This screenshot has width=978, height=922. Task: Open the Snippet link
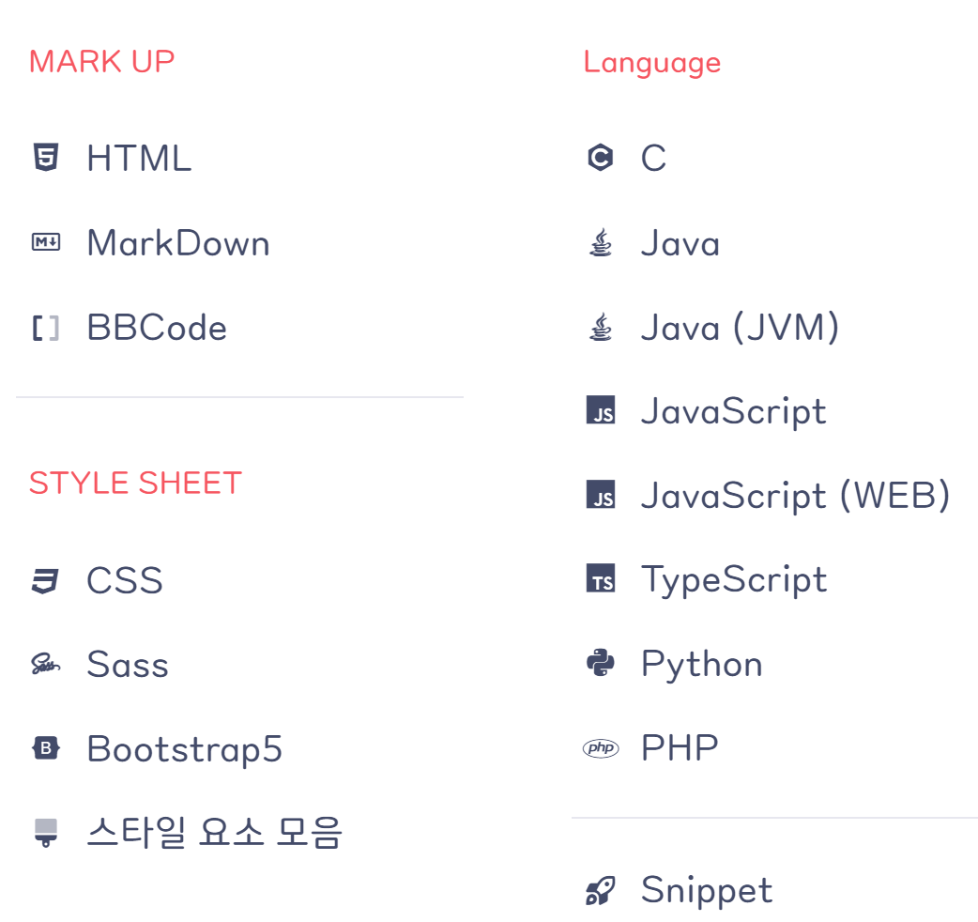pyautogui.click(x=707, y=891)
